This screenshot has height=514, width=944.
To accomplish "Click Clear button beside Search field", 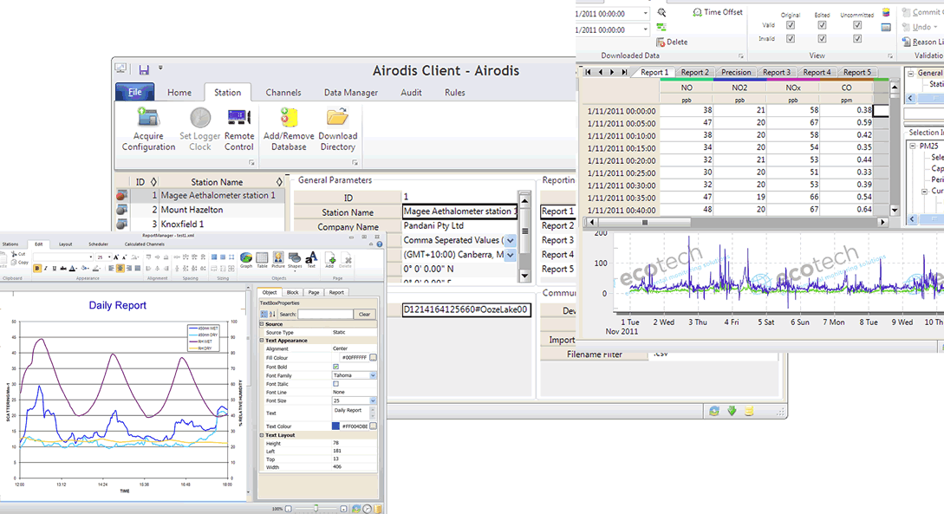I will pos(364,314).
